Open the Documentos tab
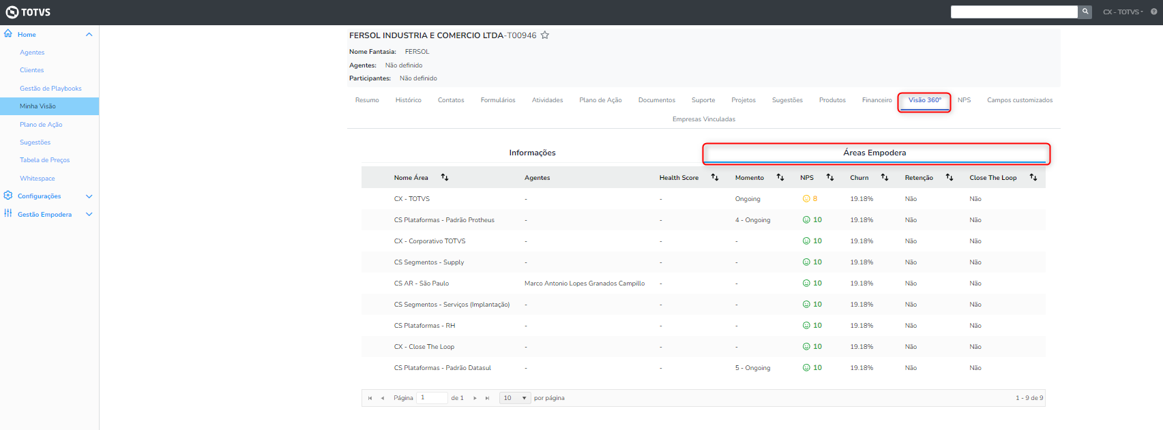1163x430 pixels. (657, 100)
